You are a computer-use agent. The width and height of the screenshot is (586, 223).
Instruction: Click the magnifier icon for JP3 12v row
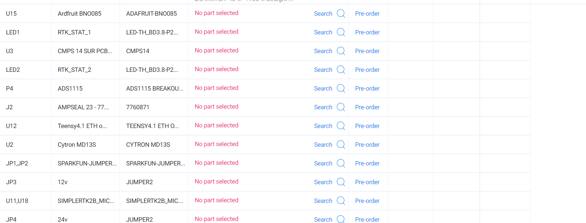[340, 182]
